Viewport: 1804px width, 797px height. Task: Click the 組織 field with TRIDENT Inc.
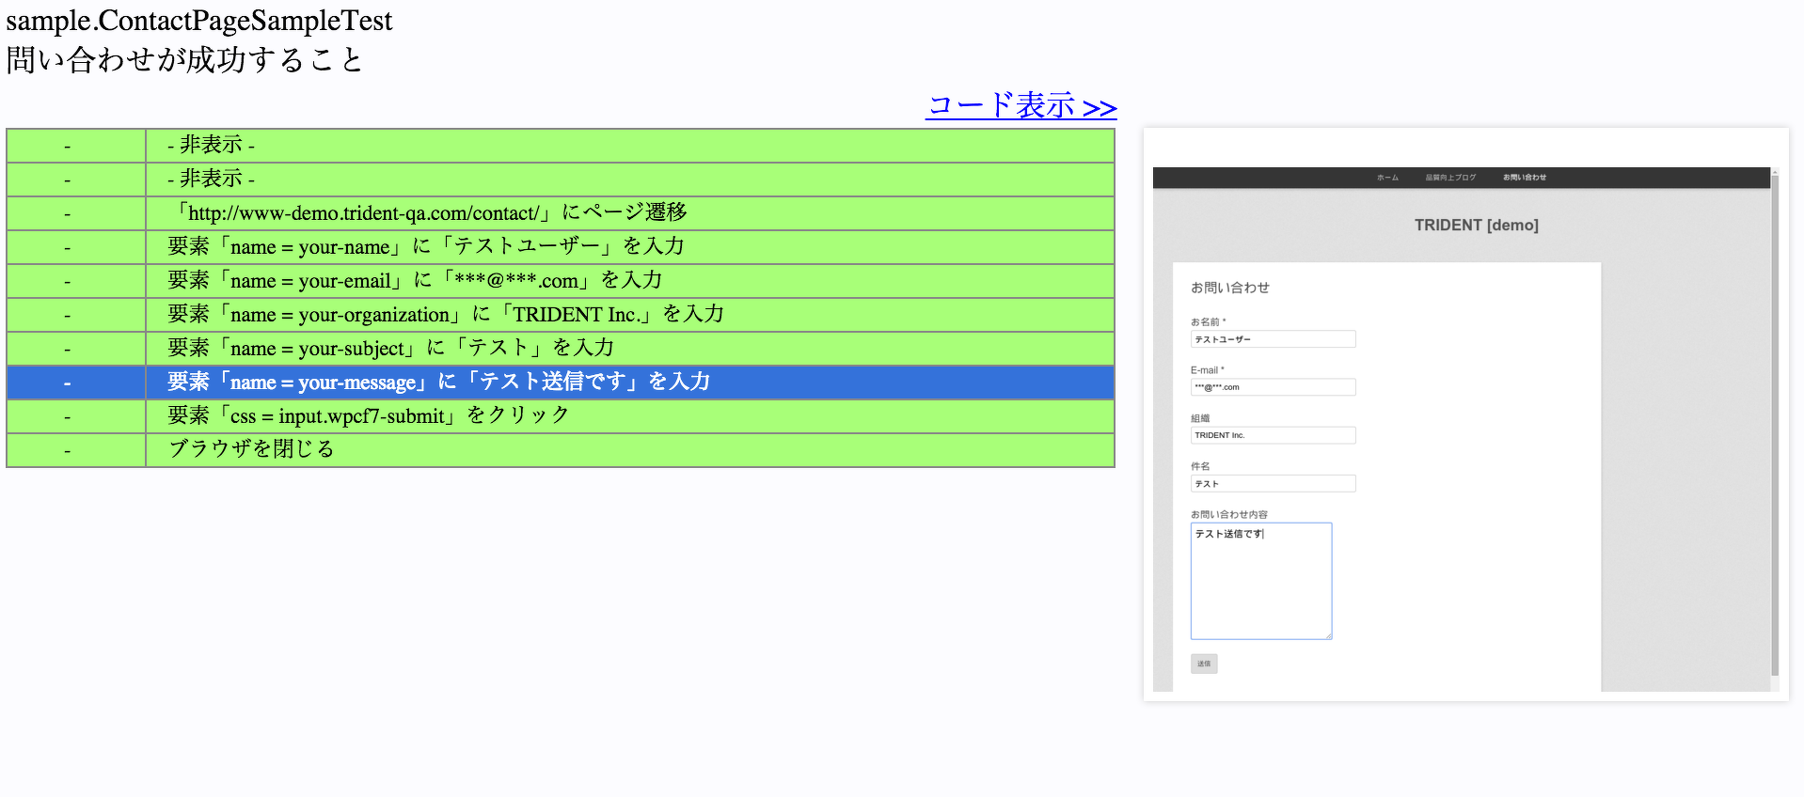(x=1273, y=435)
